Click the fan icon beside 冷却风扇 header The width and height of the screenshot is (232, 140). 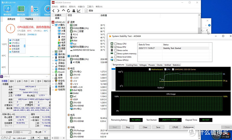click(x=69, y=56)
